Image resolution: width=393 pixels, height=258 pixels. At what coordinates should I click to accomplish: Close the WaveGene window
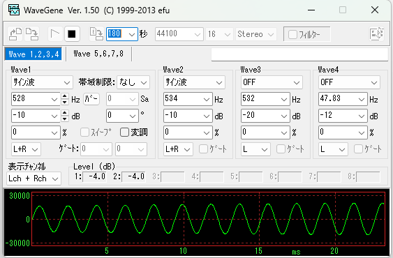375,10
